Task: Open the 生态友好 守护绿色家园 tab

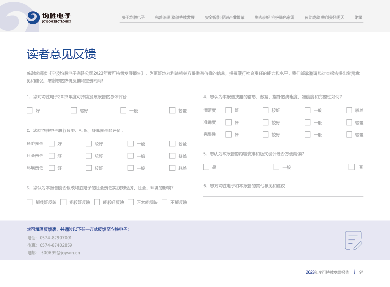Action: (274, 17)
